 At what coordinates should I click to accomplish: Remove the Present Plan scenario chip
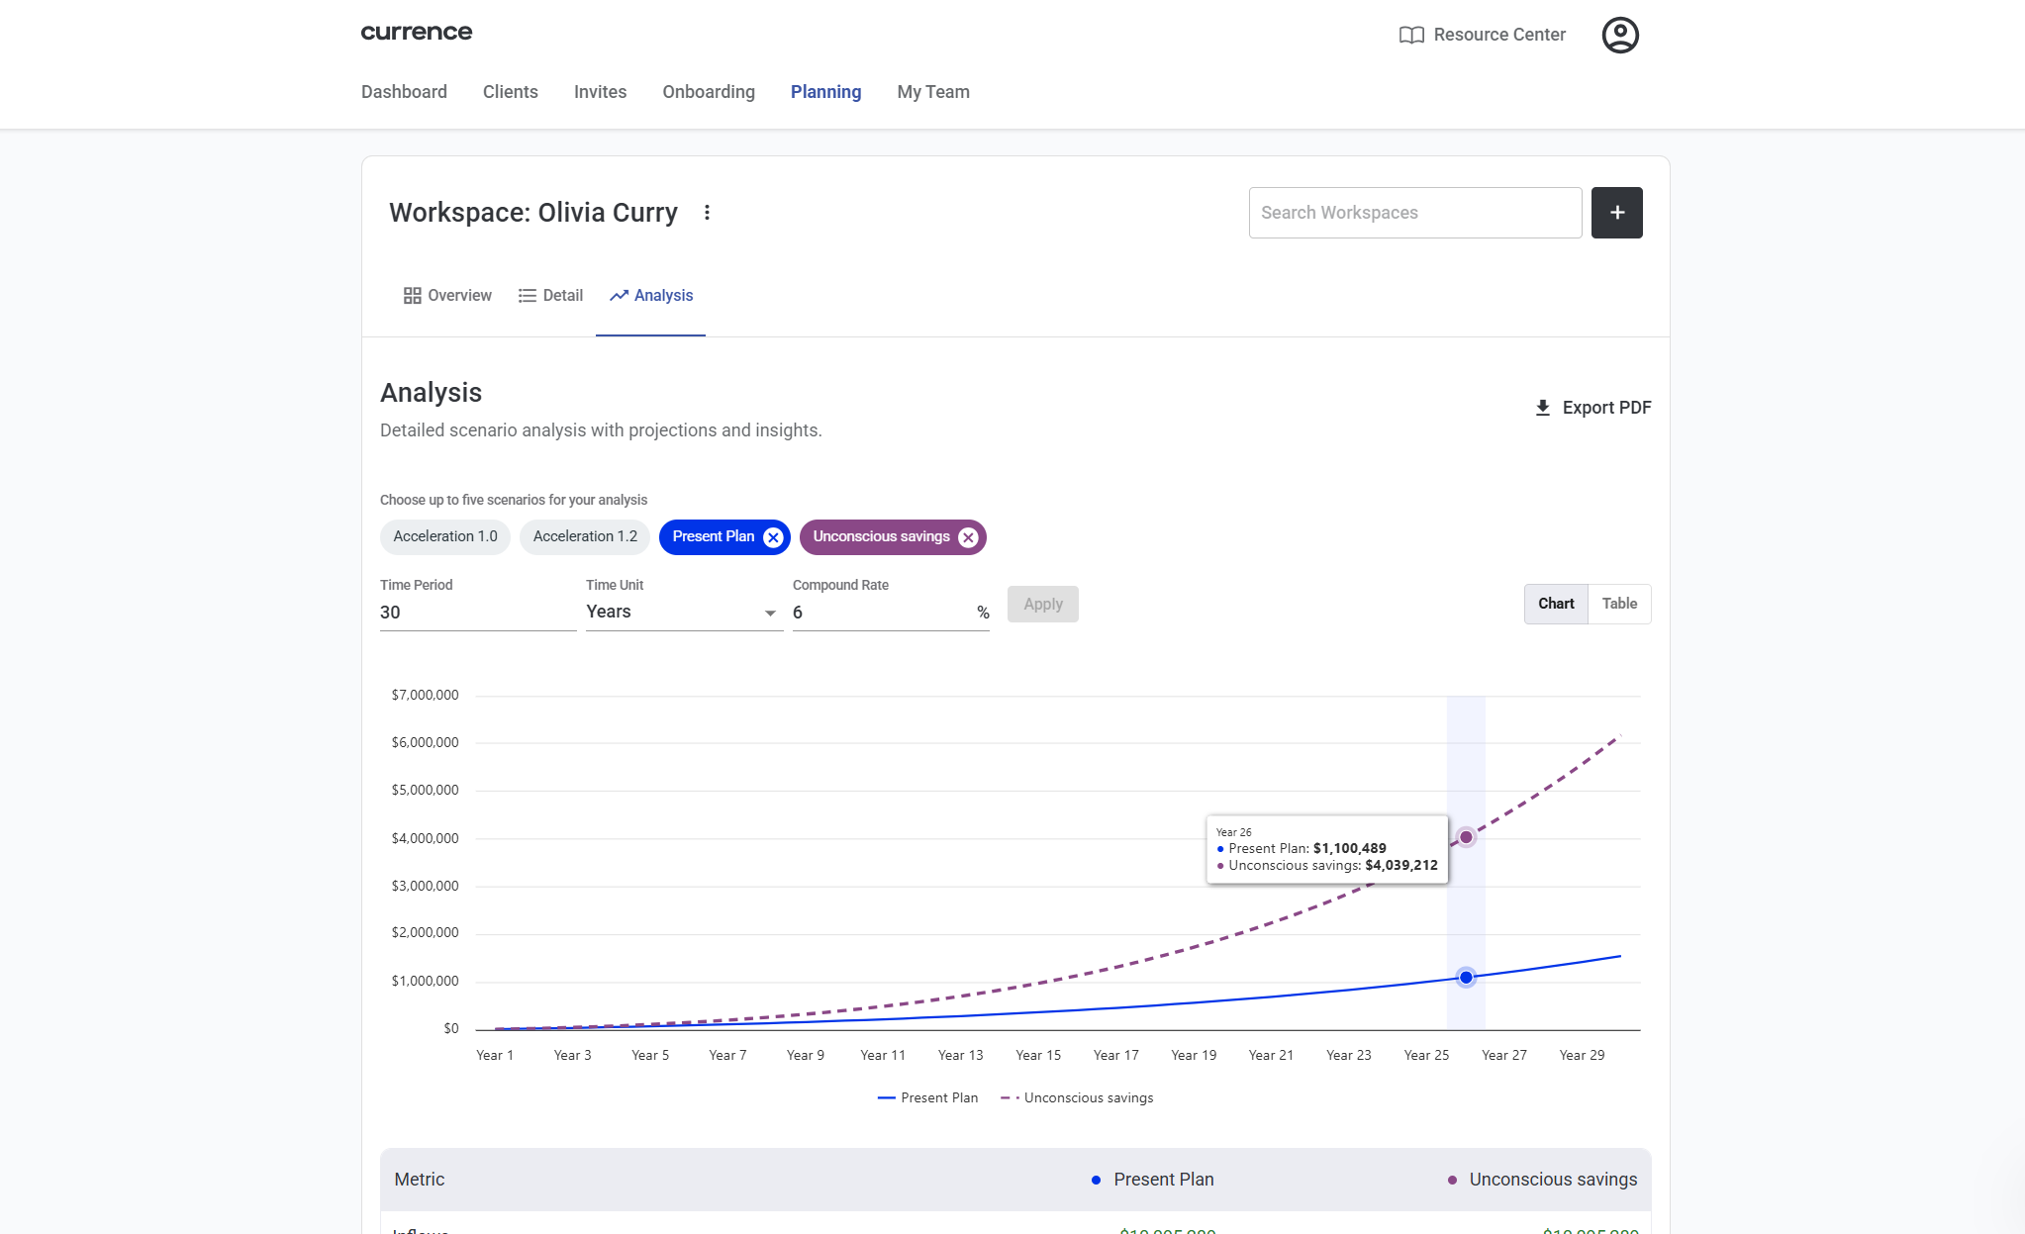click(x=773, y=537)
